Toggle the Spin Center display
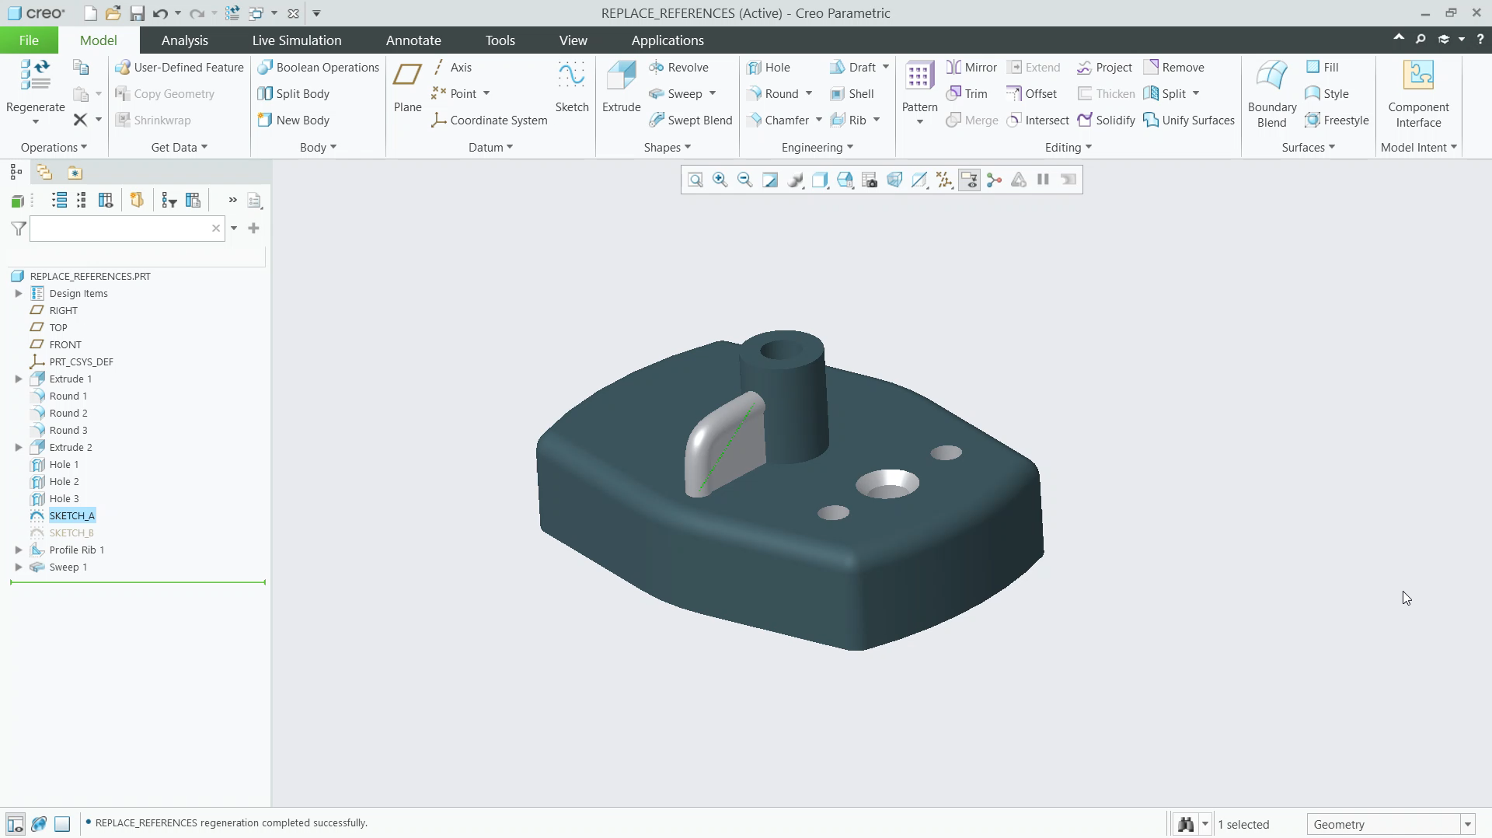The width and height of the screenshot is (1492, 838). coord(994,180)
